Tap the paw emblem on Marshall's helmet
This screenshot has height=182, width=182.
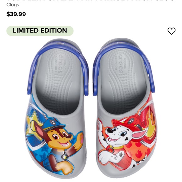click(131, 121)
